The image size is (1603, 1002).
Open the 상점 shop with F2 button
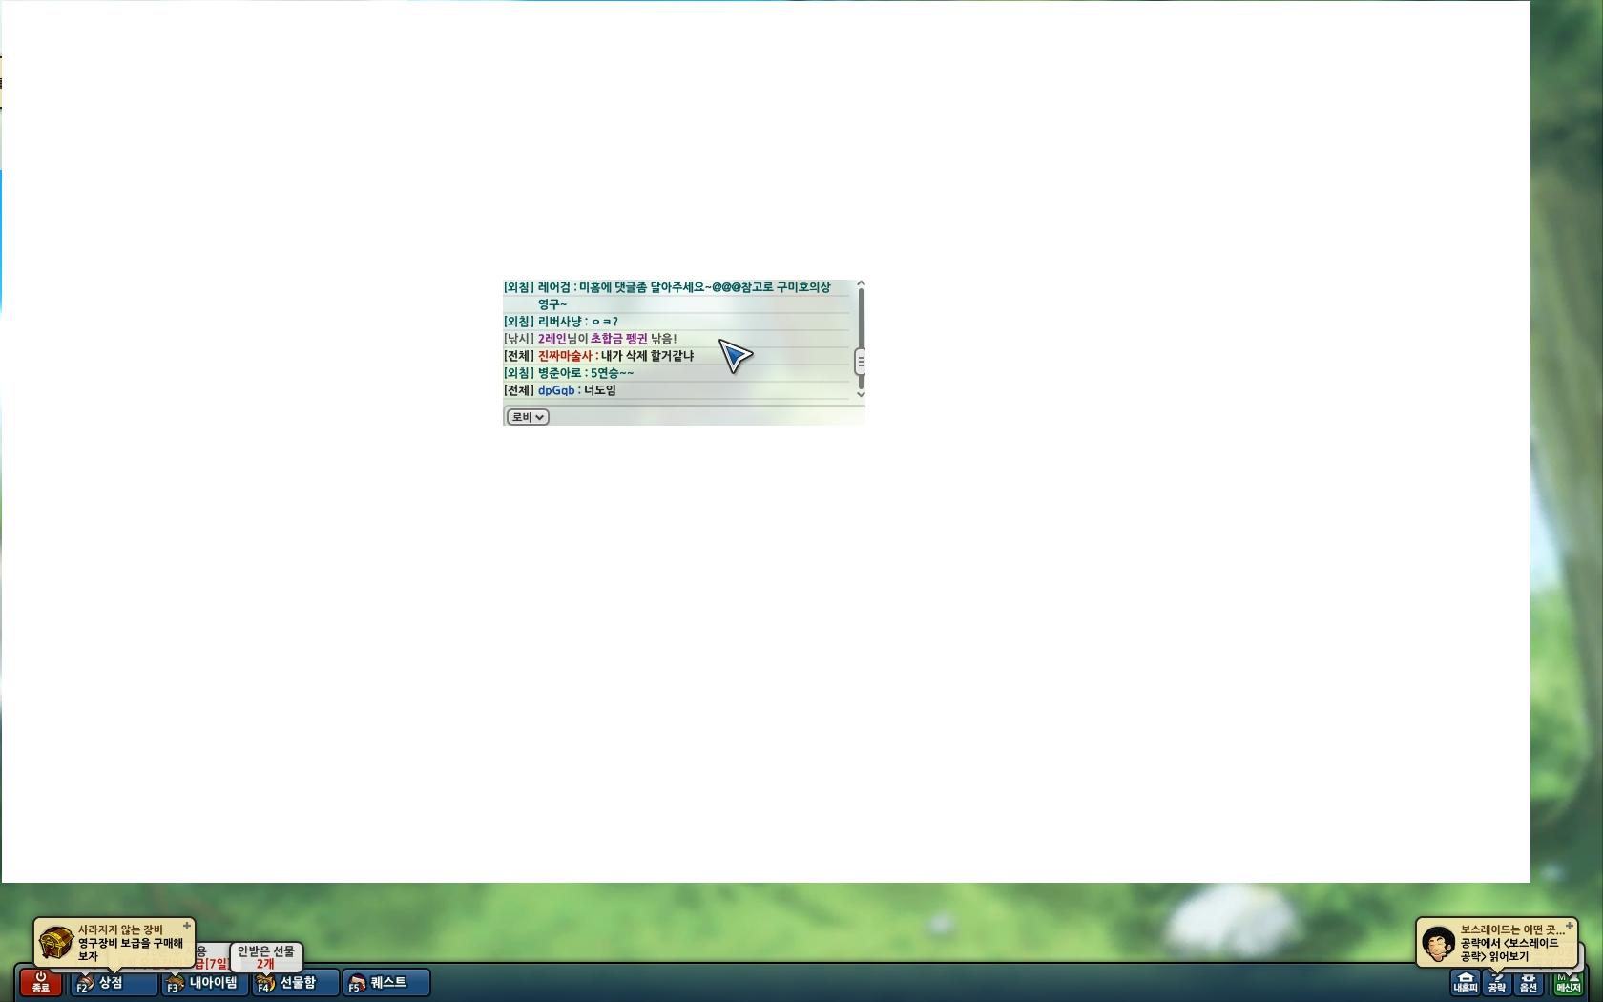tap(114, 982)
